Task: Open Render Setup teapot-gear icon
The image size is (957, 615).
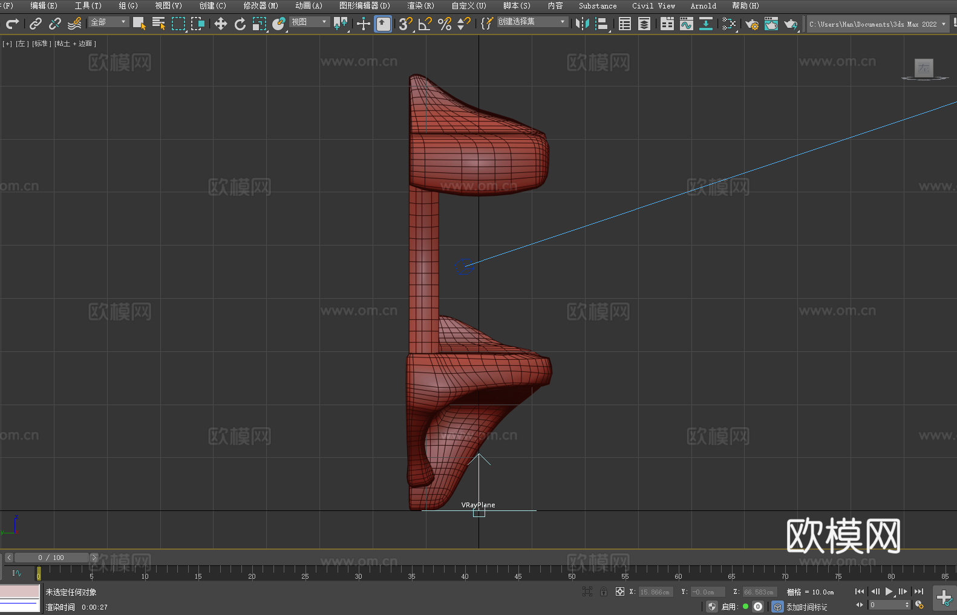Action: 752,24
